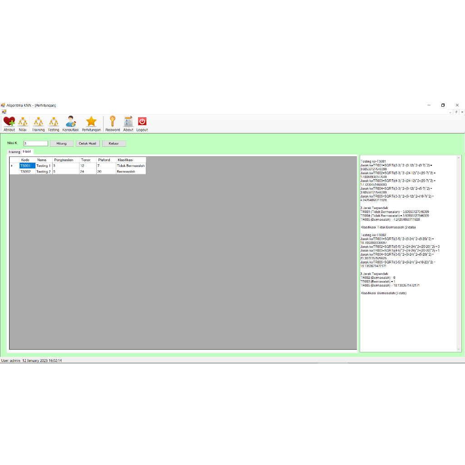Click the Nilai toolbar icon
This screenshot has width=465, height=465.
click(23, 122)
